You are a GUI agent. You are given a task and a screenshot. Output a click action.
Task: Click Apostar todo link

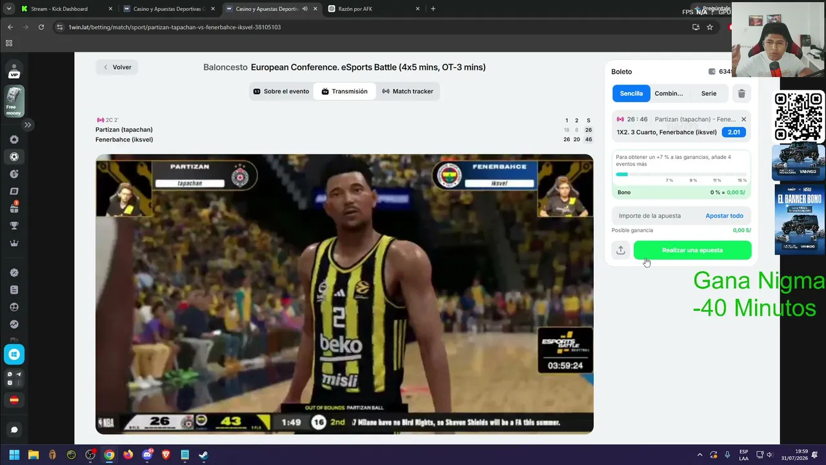[x=724, y=216]
